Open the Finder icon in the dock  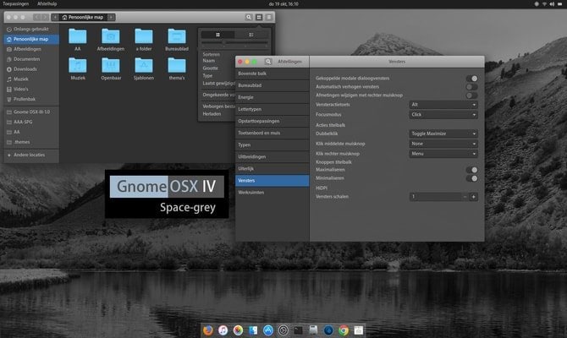(253, 330)
